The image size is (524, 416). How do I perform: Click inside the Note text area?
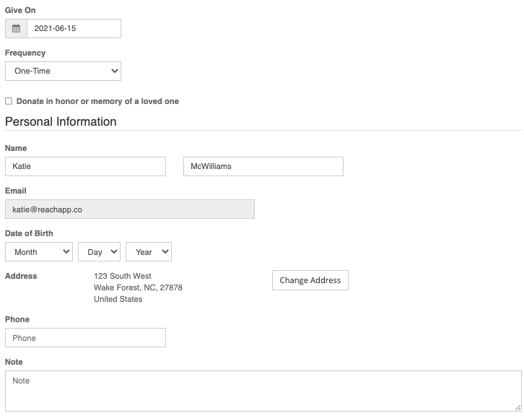(x=263, y=391)
